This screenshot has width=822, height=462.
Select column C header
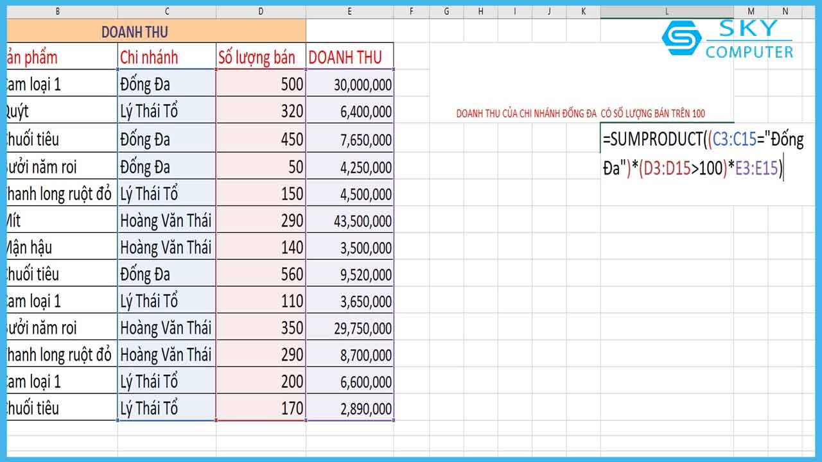pyautogui.click(x=167, y=12)
